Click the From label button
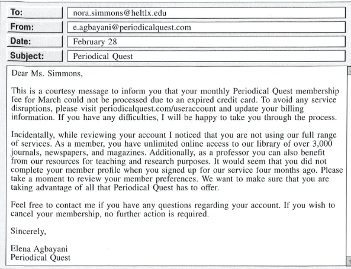The height and width of the screenshot is (269, 351). (35, 27)
